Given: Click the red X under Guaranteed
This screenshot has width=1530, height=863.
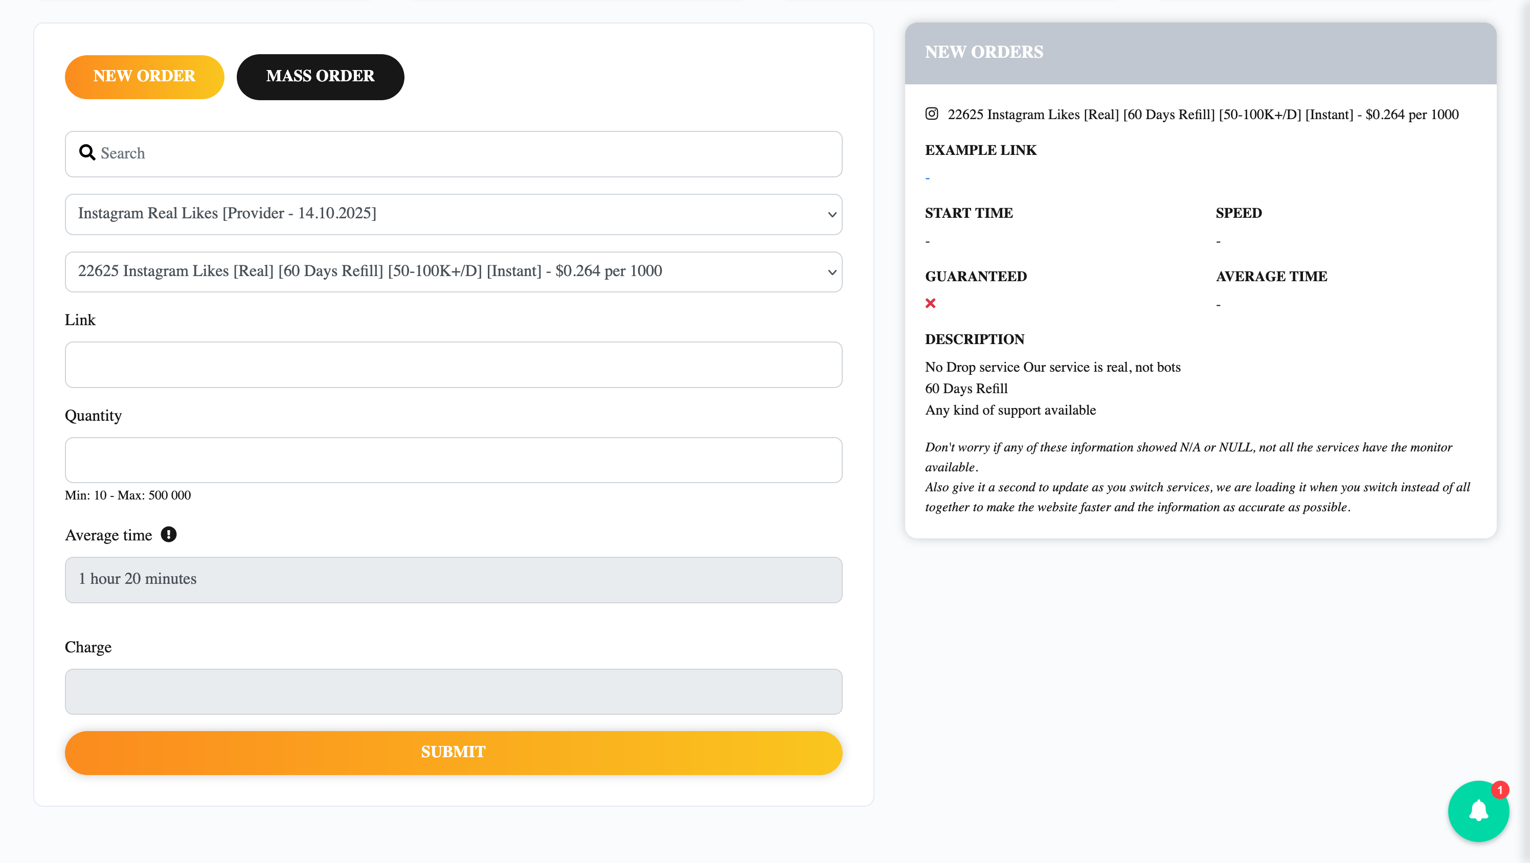Looking at the screenshot, I should click(930, 304).
